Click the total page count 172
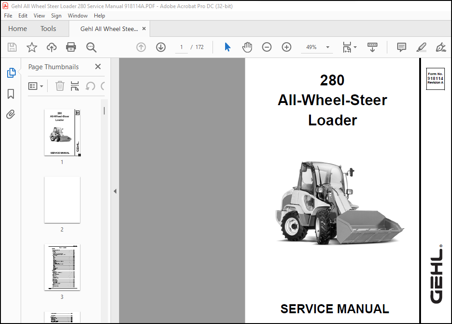The image size is (452, 324). pyautogui.click(x=199, y=47)
